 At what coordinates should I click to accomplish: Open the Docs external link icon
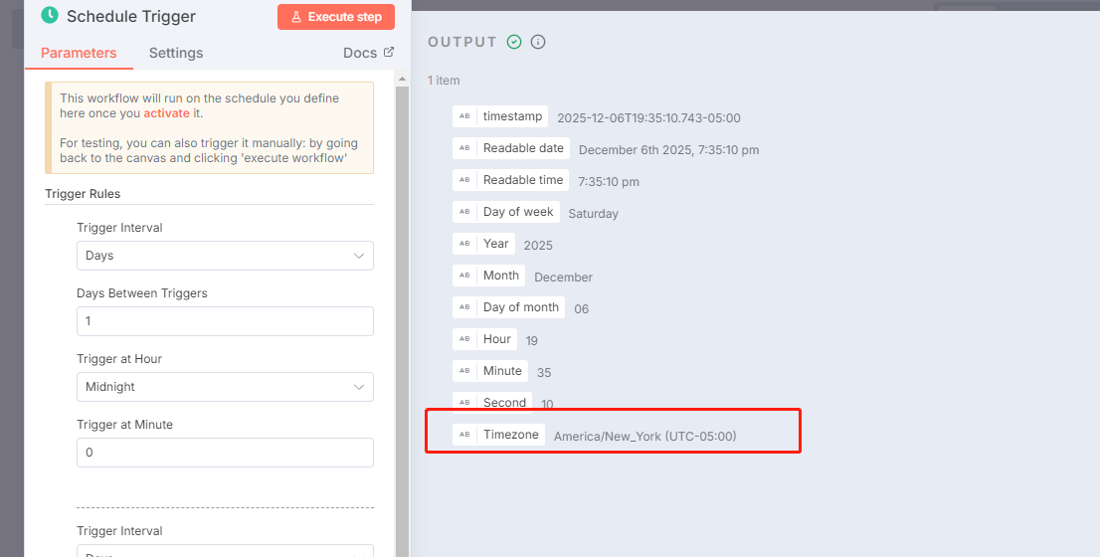click(x=389, y=52)
